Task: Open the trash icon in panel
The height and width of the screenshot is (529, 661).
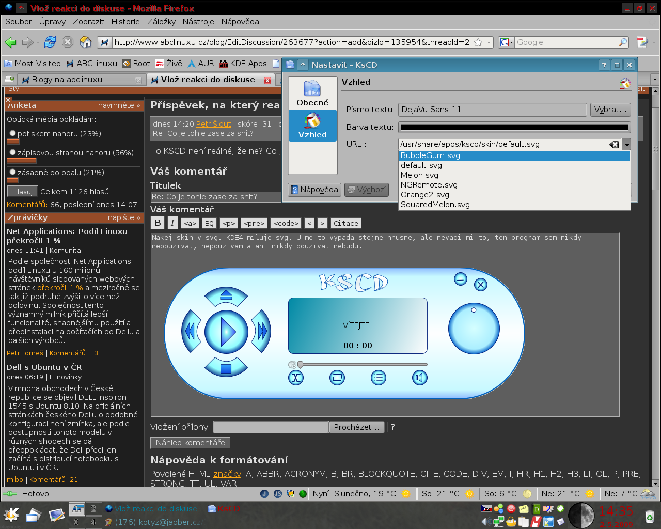Action: pyautogui.click(x=649, y=516)
